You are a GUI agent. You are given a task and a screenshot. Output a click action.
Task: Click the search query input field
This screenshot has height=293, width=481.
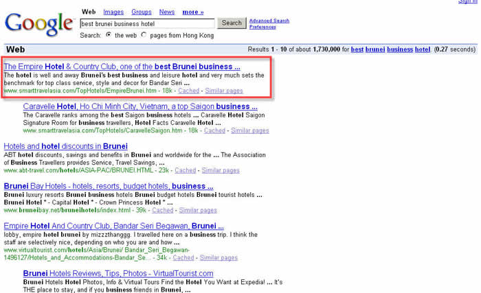(147, 23)
